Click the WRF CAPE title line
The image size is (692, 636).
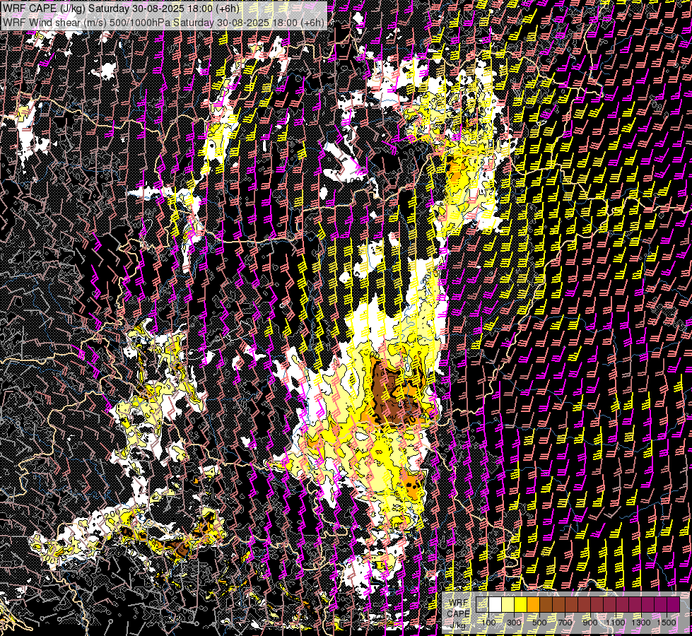(121, 8)
